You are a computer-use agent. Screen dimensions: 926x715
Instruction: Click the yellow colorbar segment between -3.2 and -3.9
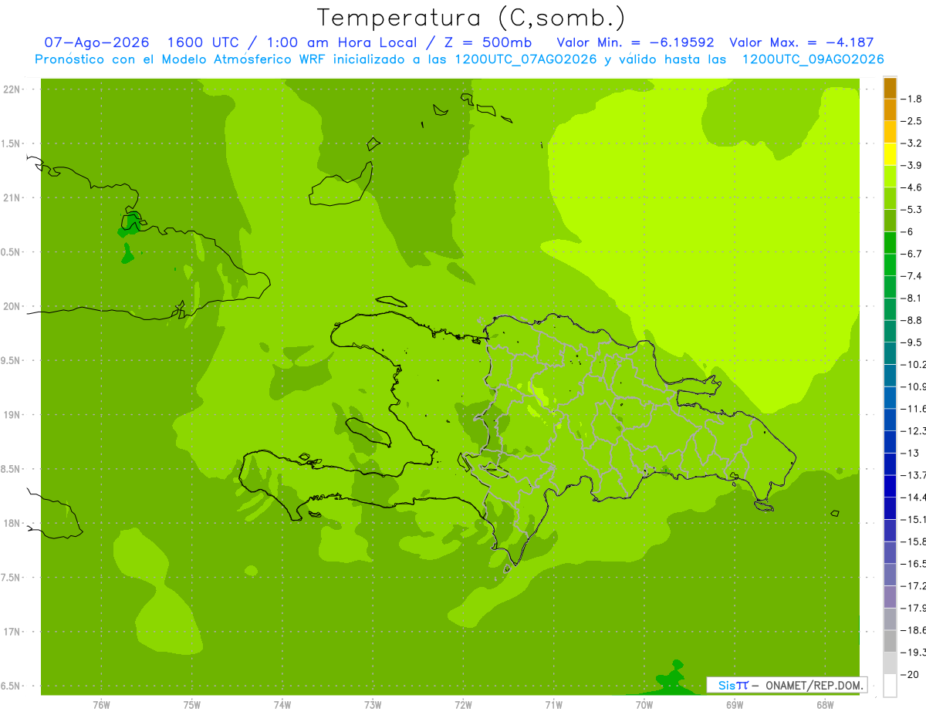pos(890,154)
